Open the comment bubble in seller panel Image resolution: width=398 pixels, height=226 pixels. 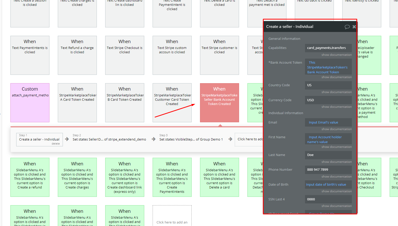(347, 27)
